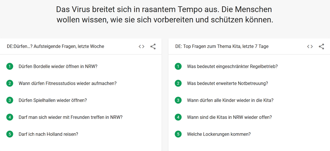The width and height of the screenshot is (330, 151).
Task: Select 'Dürfen Spielhallen wieder öffnen?' question
Action: (x=53, y=100)
